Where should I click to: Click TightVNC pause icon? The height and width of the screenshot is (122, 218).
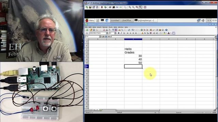102,7
